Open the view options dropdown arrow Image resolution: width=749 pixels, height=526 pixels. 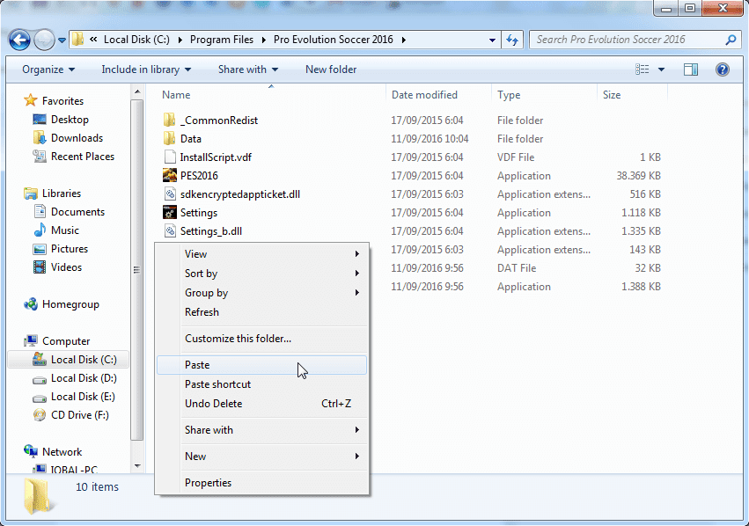[x=662, y=69]
